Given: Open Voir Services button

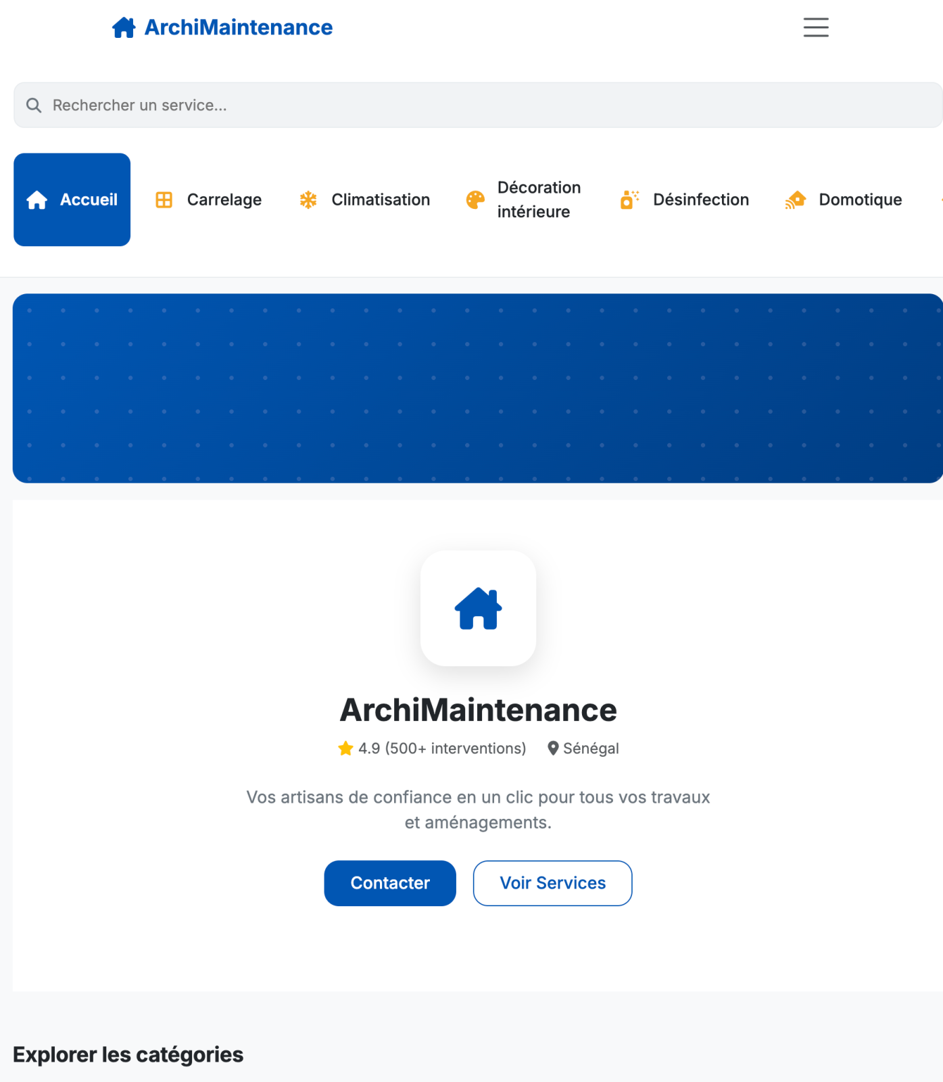Looking at the screenshot, I should 553,883.
